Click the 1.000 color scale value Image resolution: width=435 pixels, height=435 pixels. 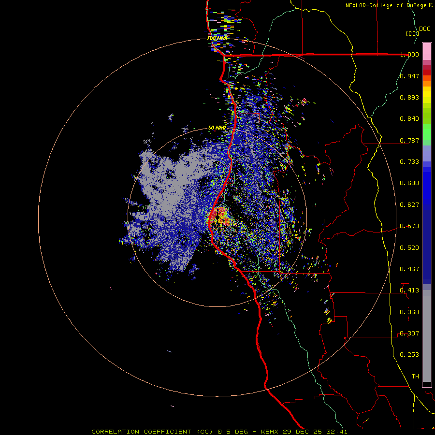[x=409, y=54]
